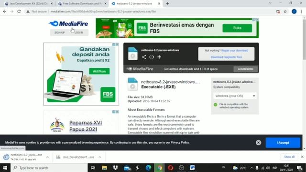Click the taskbar clock showing 10:41

click(286, 168)
